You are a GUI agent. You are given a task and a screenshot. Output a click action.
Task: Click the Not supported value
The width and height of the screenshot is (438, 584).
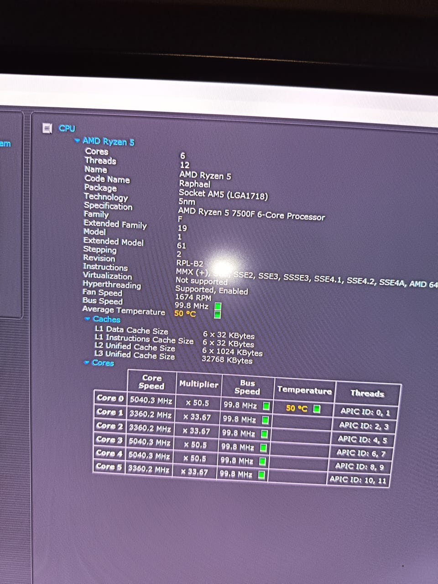click(x=202, y=281)
